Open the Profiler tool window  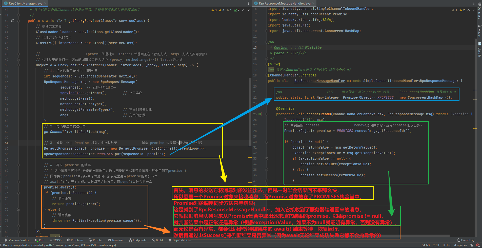pyautogui.click(x=95, y=240)
